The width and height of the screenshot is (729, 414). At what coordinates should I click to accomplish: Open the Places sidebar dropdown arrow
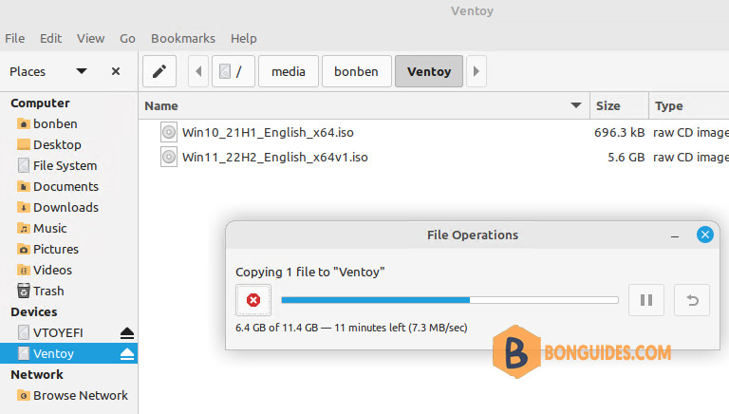[82, 71]
